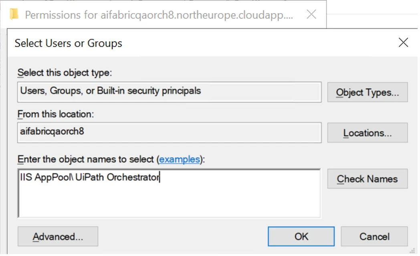420x256 pixels.
Task: Click the Select Users or Groups title
Action: tap(68, 43)
